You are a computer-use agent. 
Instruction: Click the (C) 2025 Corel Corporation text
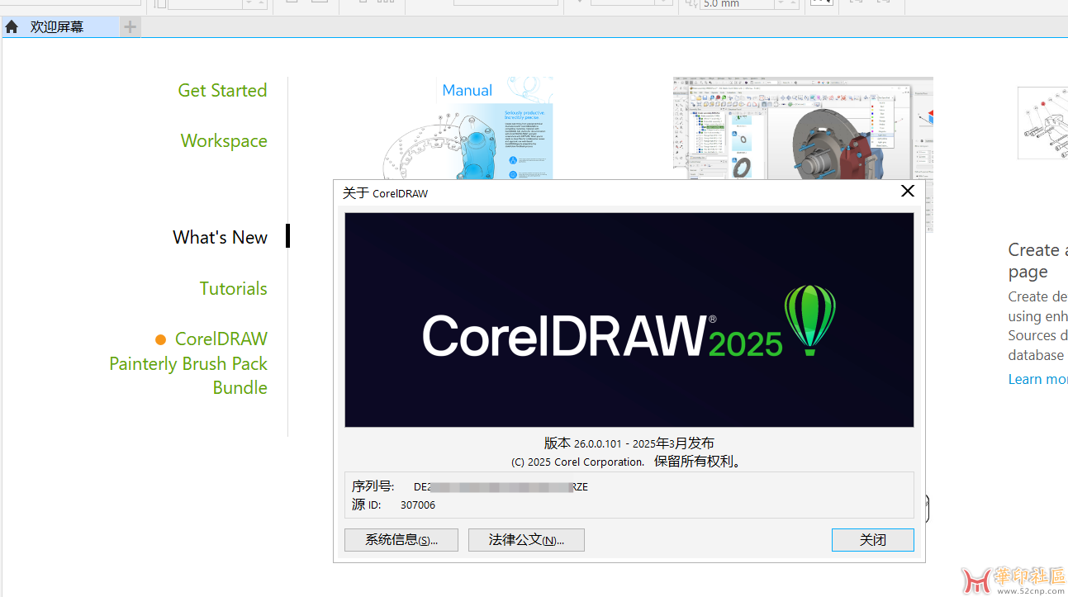click(x=577, y=462)
